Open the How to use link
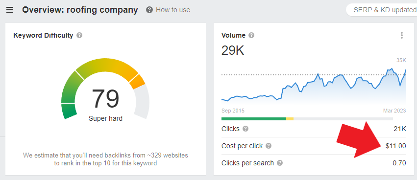The image size is (417, 180). tap(173, 10)
